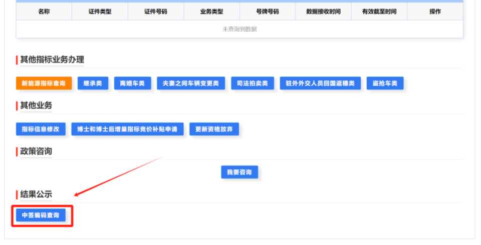The image size is (481, 245).
Task: Open 博士和博士后增量指标竞价补贴申请
Action: 127,129
